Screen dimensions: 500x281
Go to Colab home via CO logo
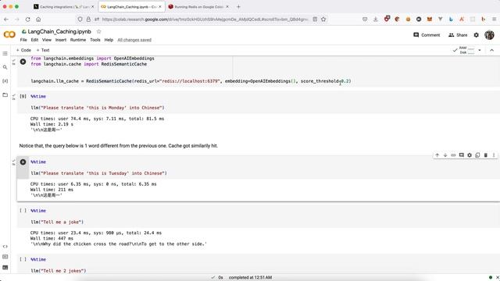[x=9, y=34]
